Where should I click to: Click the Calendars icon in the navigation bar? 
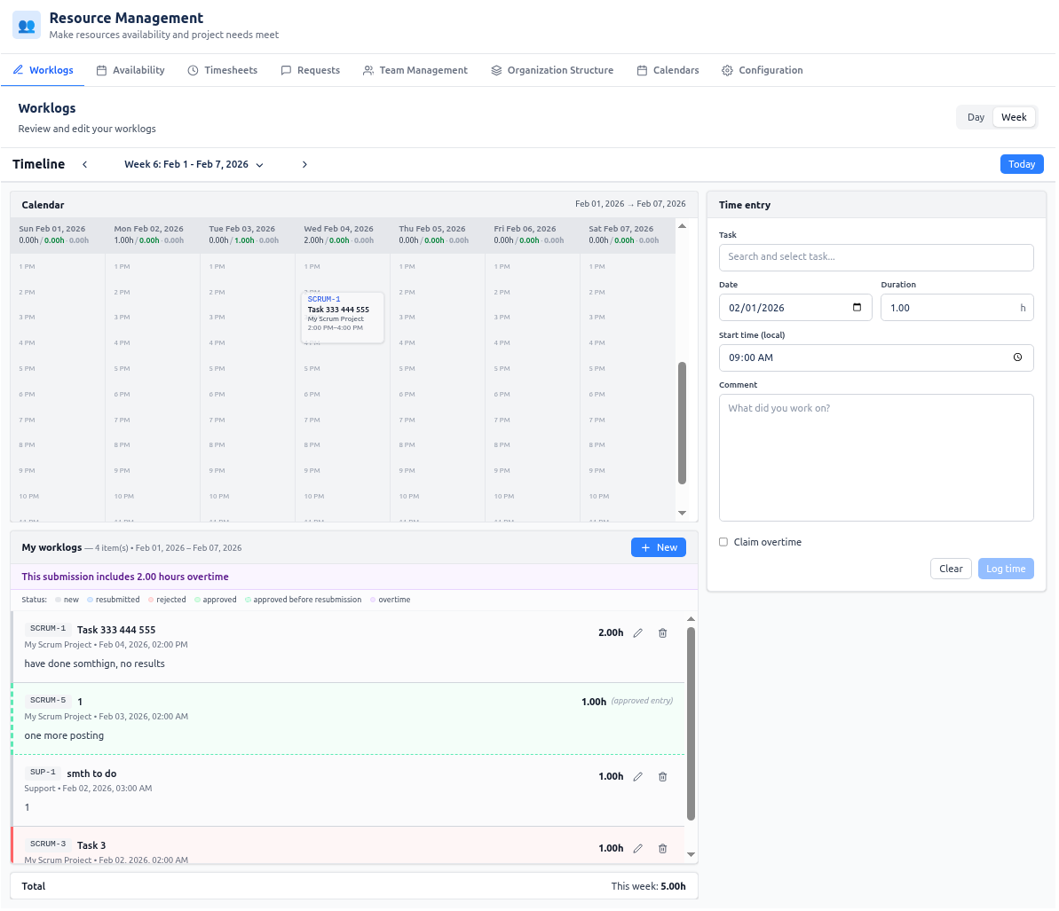pos(641,69)
